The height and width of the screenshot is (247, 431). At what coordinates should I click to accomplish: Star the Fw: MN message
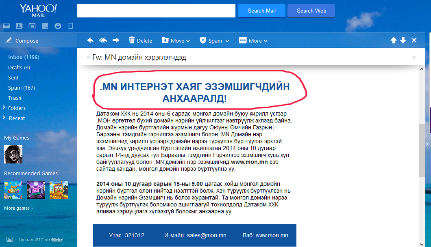414,57
